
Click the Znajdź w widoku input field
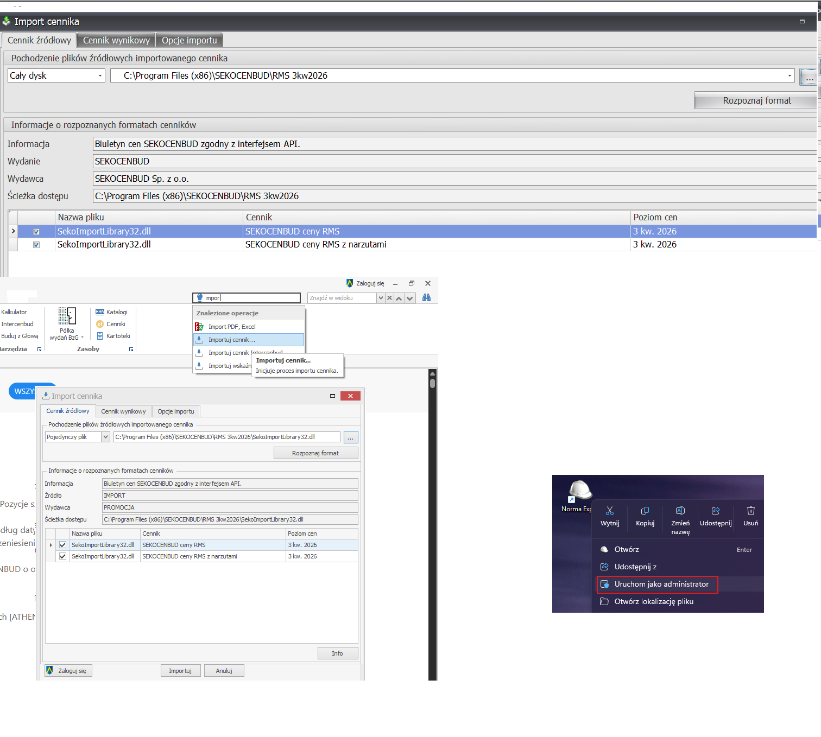coord(342,298)
